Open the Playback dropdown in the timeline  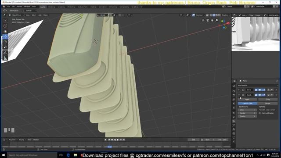click(13, 140)
